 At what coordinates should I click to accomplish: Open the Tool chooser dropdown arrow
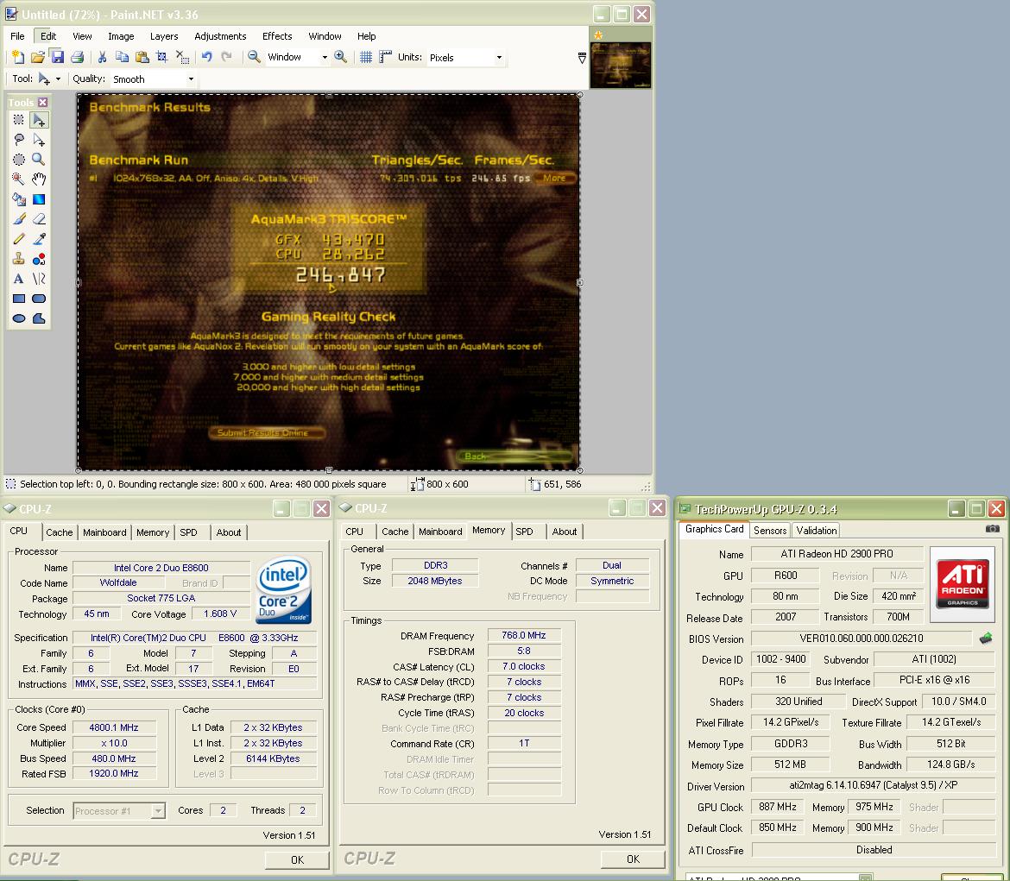(58, 79)
